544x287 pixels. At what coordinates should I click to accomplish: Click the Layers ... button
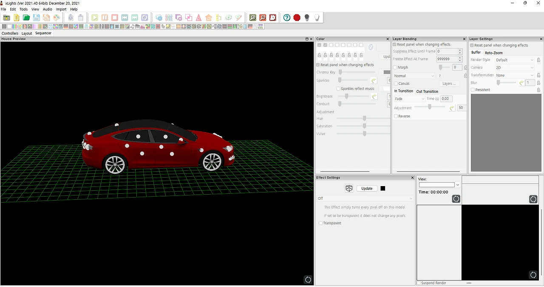(x=449, y=84)
